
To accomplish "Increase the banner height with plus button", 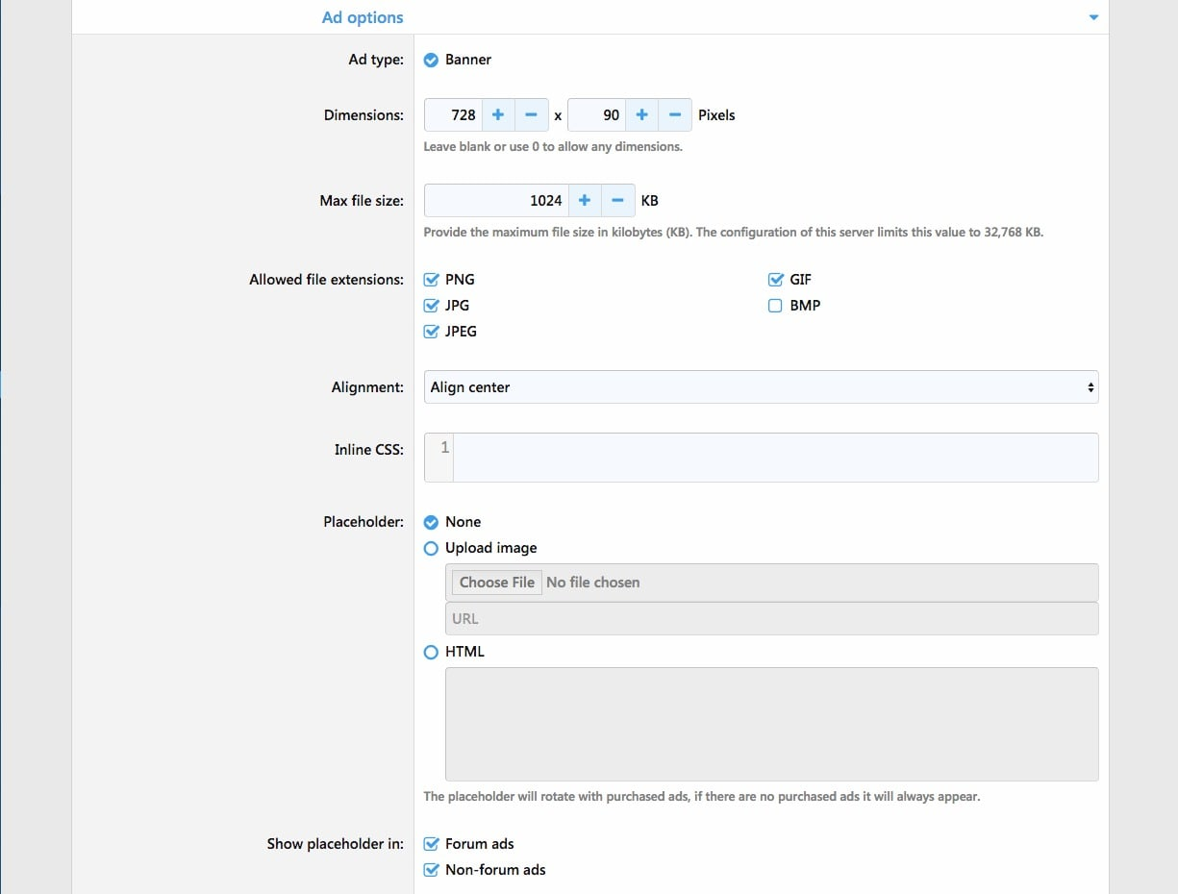I will pos(642,115).
